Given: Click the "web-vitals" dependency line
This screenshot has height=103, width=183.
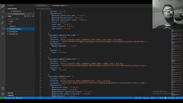Looking at the screenshot, I should (61, 29).
